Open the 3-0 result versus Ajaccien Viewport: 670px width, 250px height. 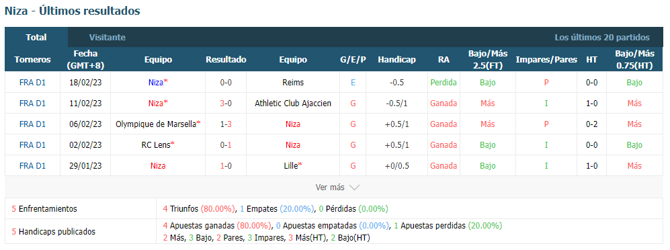(x=226, y=103)
